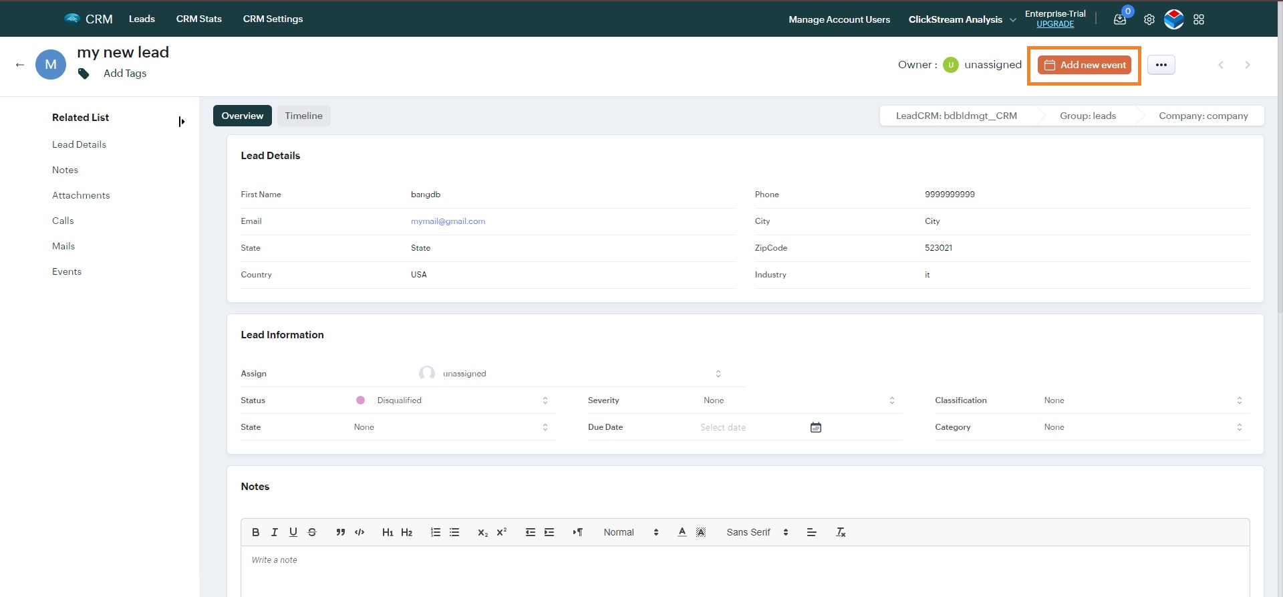This screenshot has width=1283, height=597.
Task: Click the Bold formatting icon
Action: coord(255,532)
